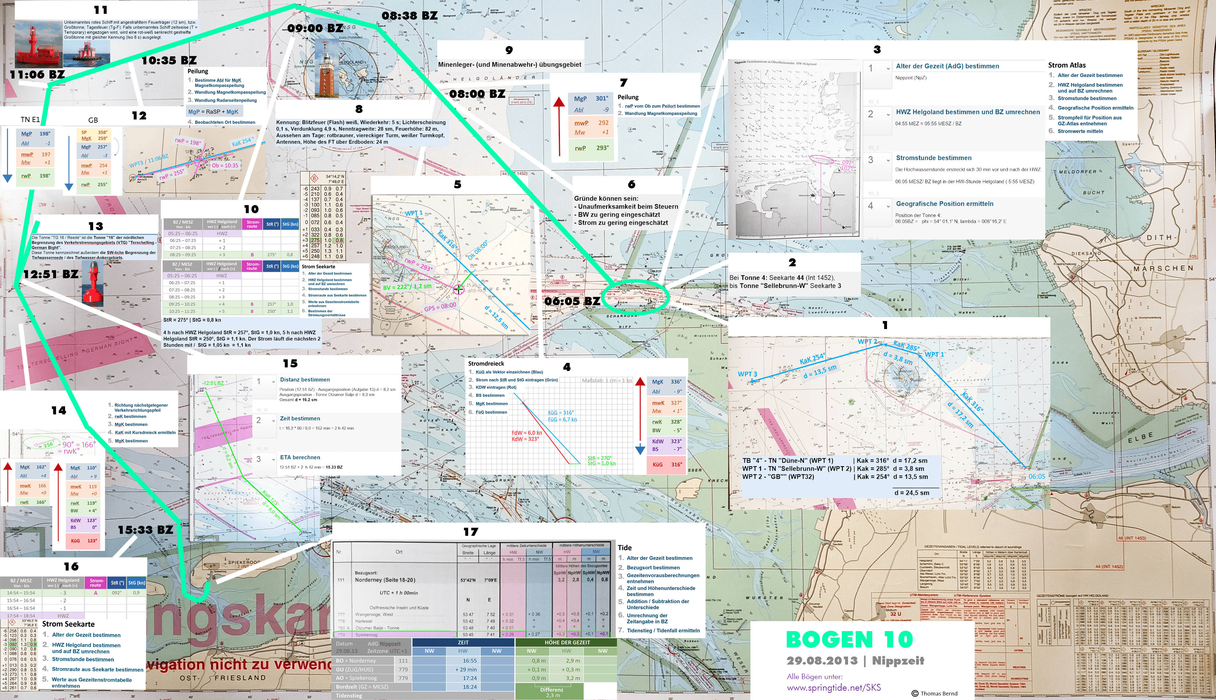This screenshot has width=1216, height=700.
Task: Click the 06:05 BZ time marker
Action: pos(572,301)
